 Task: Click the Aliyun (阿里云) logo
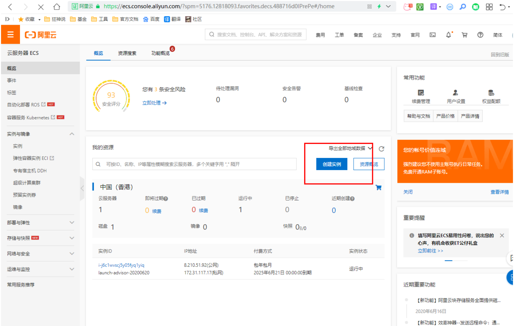pos(40,35)
